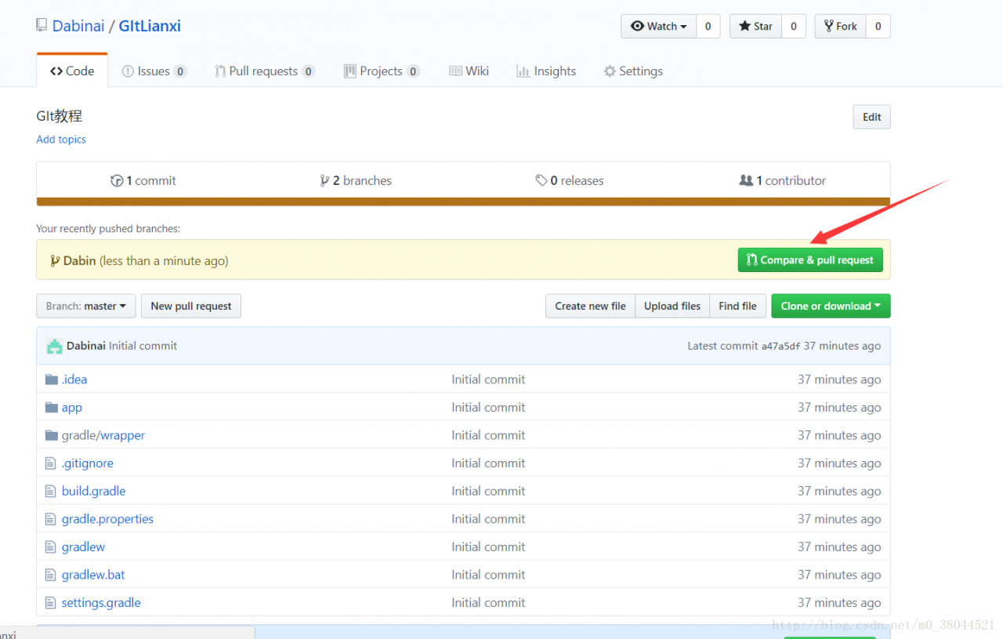
Task: Click the build.gradle file icon
Action: [51, 492]
